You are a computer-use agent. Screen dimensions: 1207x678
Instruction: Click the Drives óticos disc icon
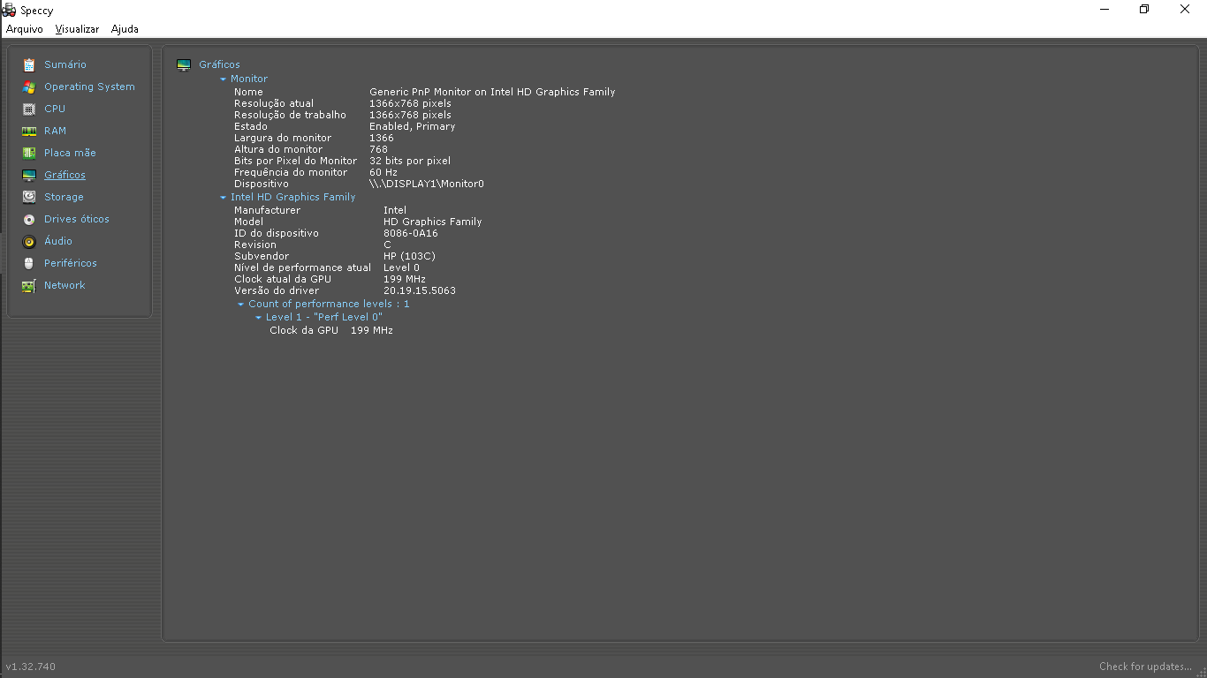click(29, 219)
